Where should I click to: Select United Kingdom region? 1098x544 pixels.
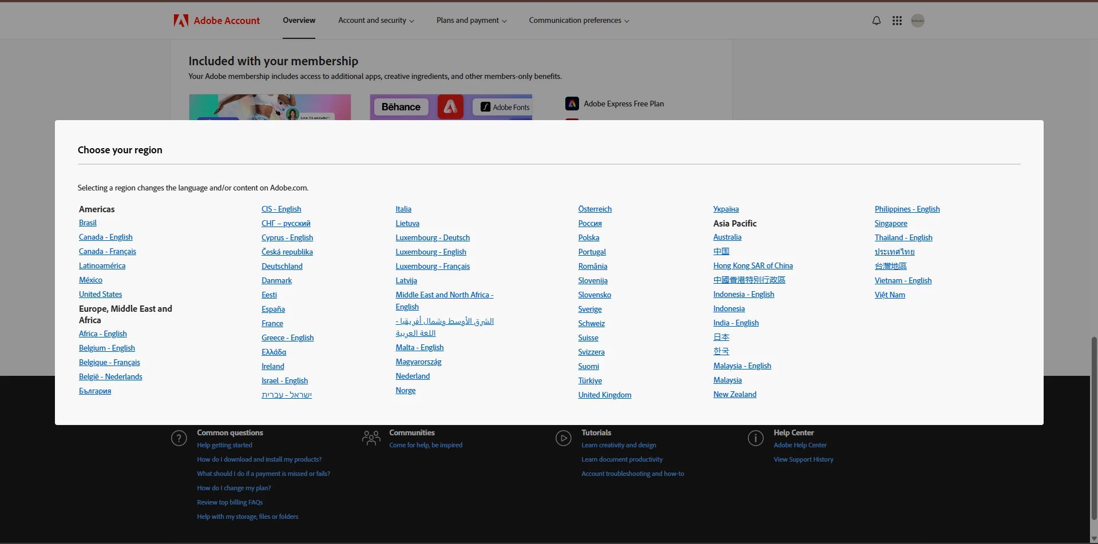coord(605,395)
